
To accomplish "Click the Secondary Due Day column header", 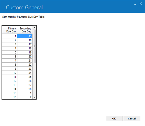I will (x=25, y=30).
